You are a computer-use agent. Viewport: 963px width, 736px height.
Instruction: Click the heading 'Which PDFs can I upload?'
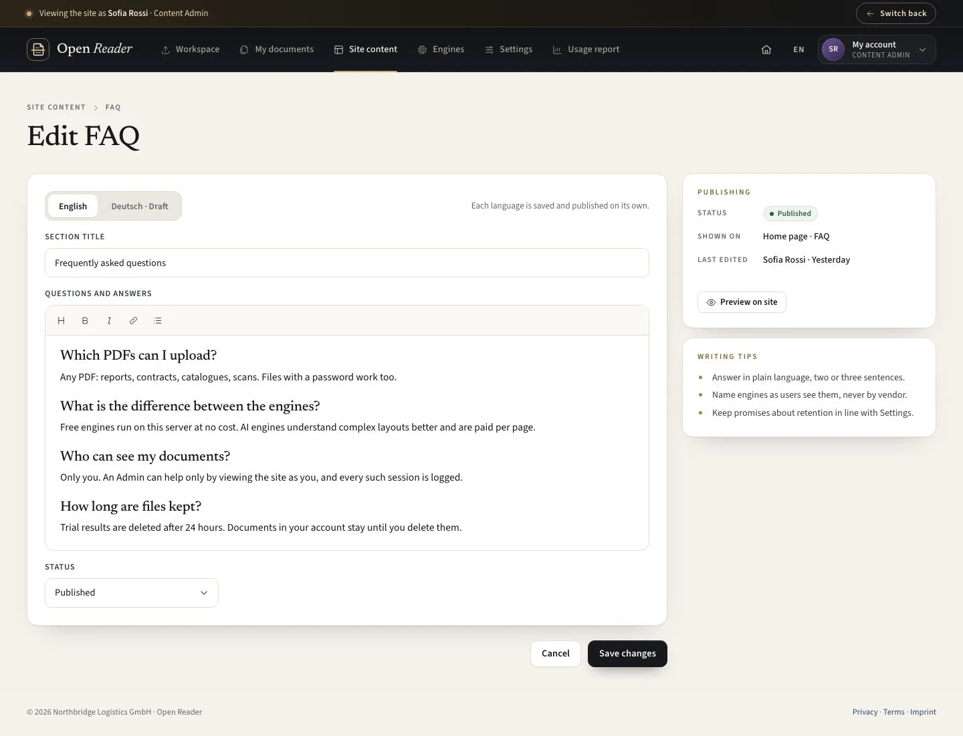point(138,355)
